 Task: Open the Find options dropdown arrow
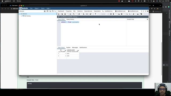76,14
